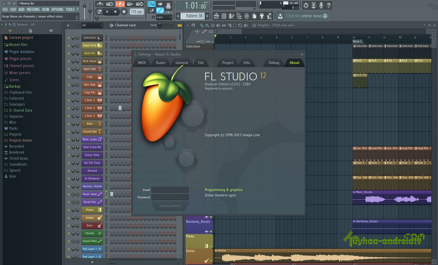Switch to the Audio settings tab
The height and width of the screenshot is (265, 438).
tap(160, 63)
